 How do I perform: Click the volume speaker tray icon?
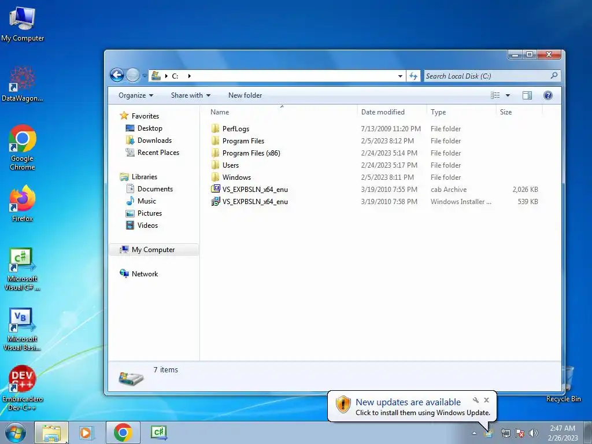[534, 433]
